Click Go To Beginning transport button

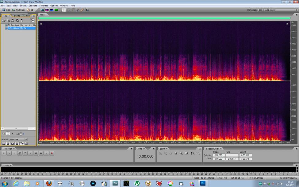30,153
